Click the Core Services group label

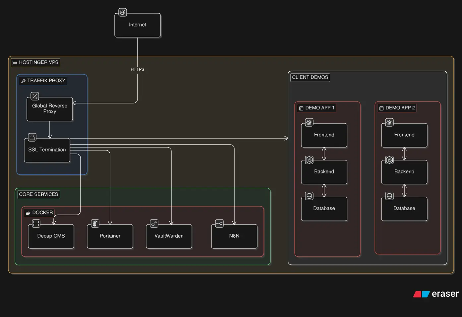click(38, 194)
